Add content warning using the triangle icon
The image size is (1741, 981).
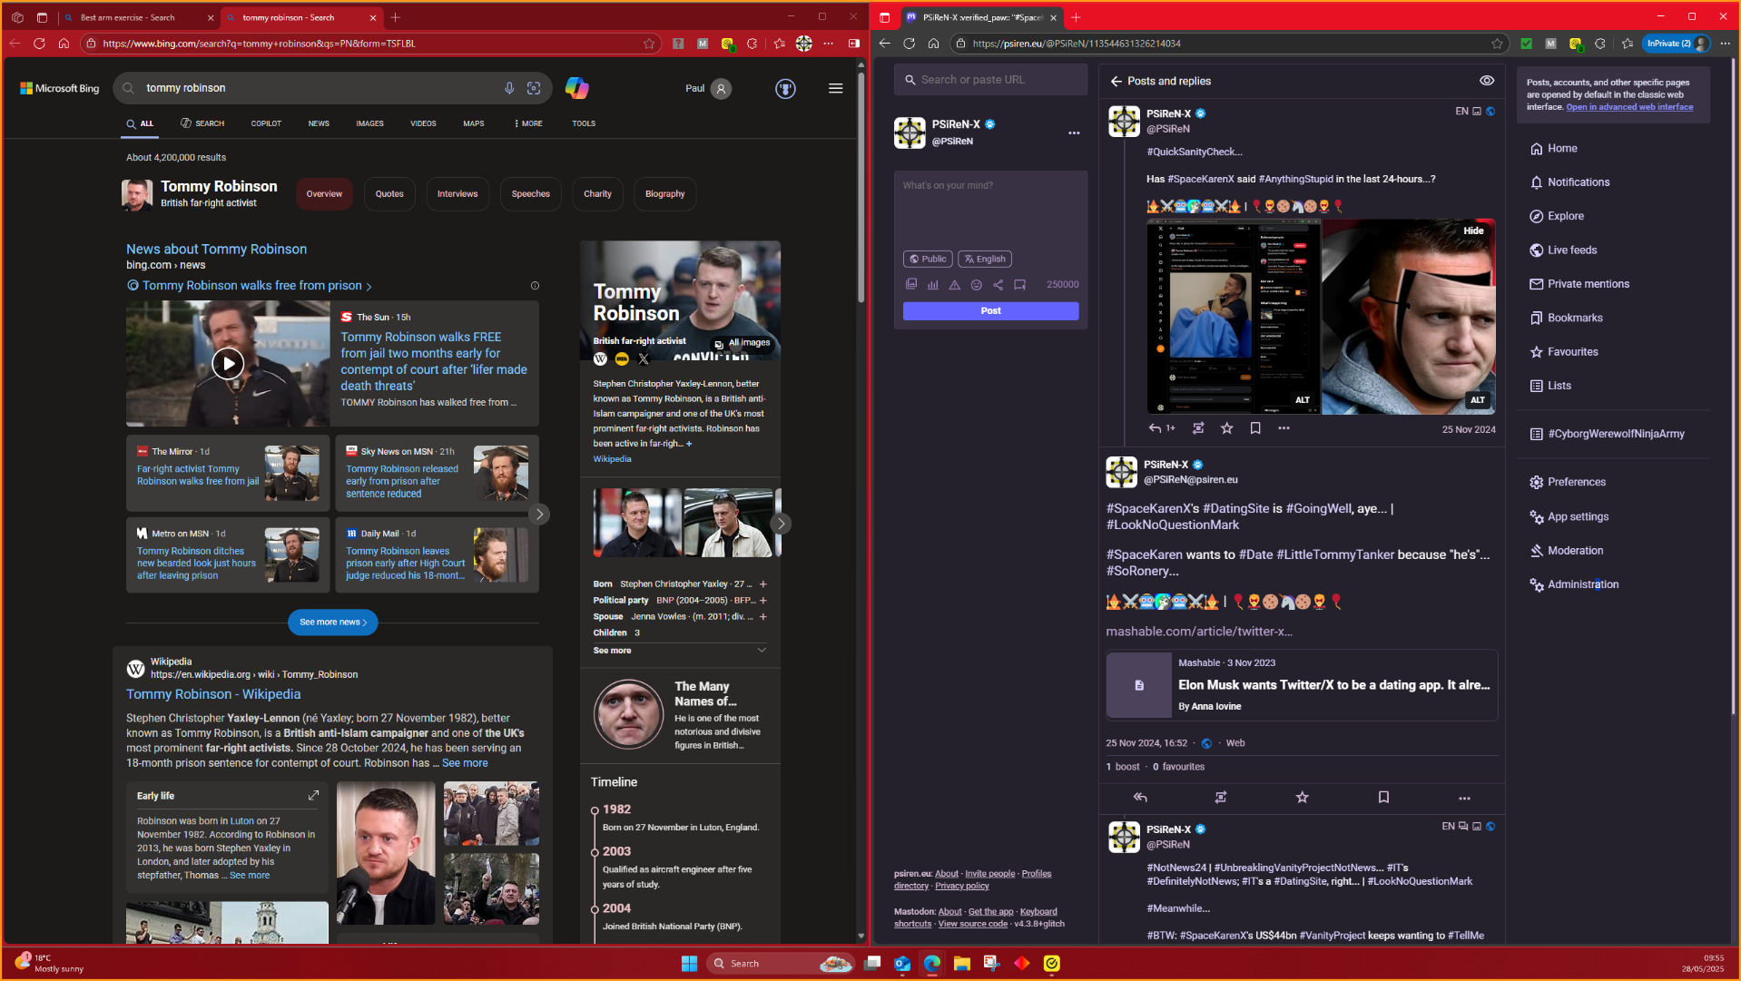pos(954,285)
